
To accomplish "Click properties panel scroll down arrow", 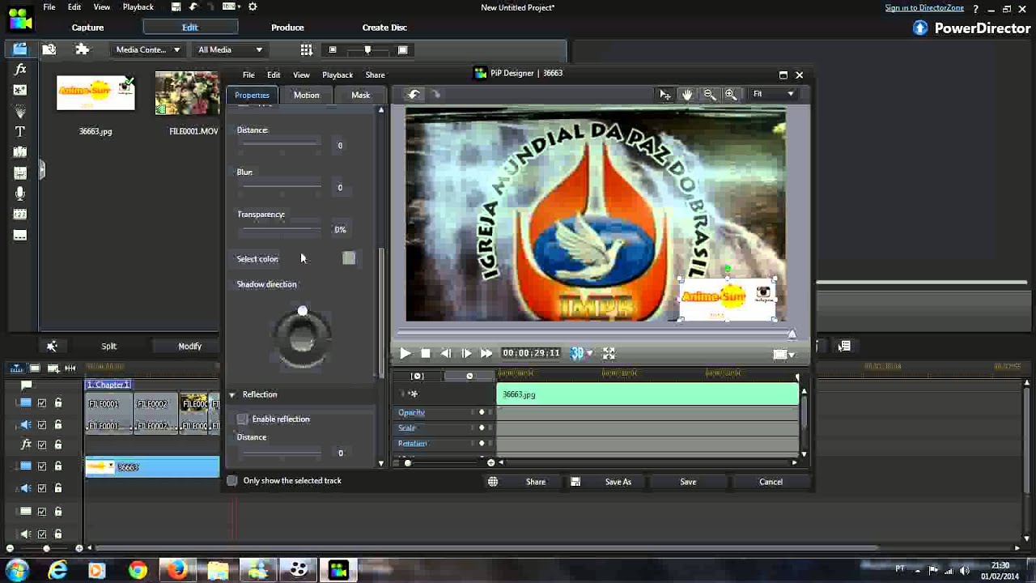I will [x=381, y=463].
